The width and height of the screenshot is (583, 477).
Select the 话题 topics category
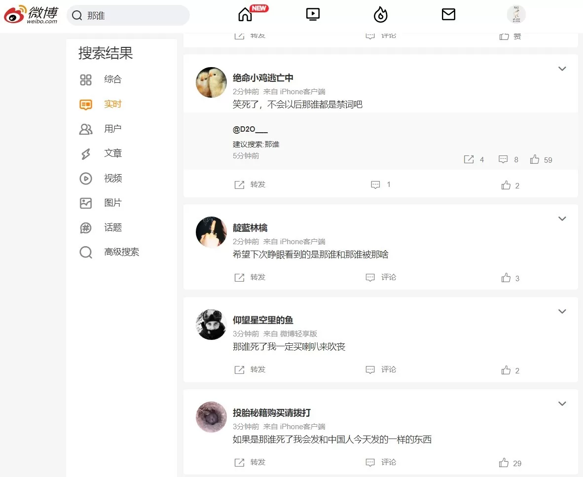[101, 227]
